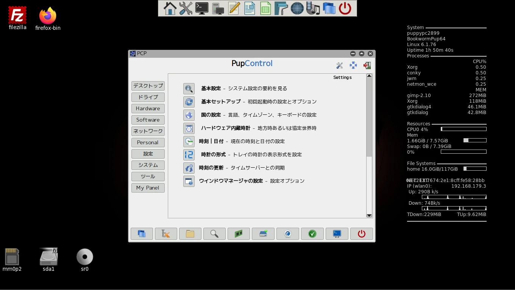Click the My Panel button
Image resolution: width=515 pixels, height=290 pixels.
pos(148,188)
